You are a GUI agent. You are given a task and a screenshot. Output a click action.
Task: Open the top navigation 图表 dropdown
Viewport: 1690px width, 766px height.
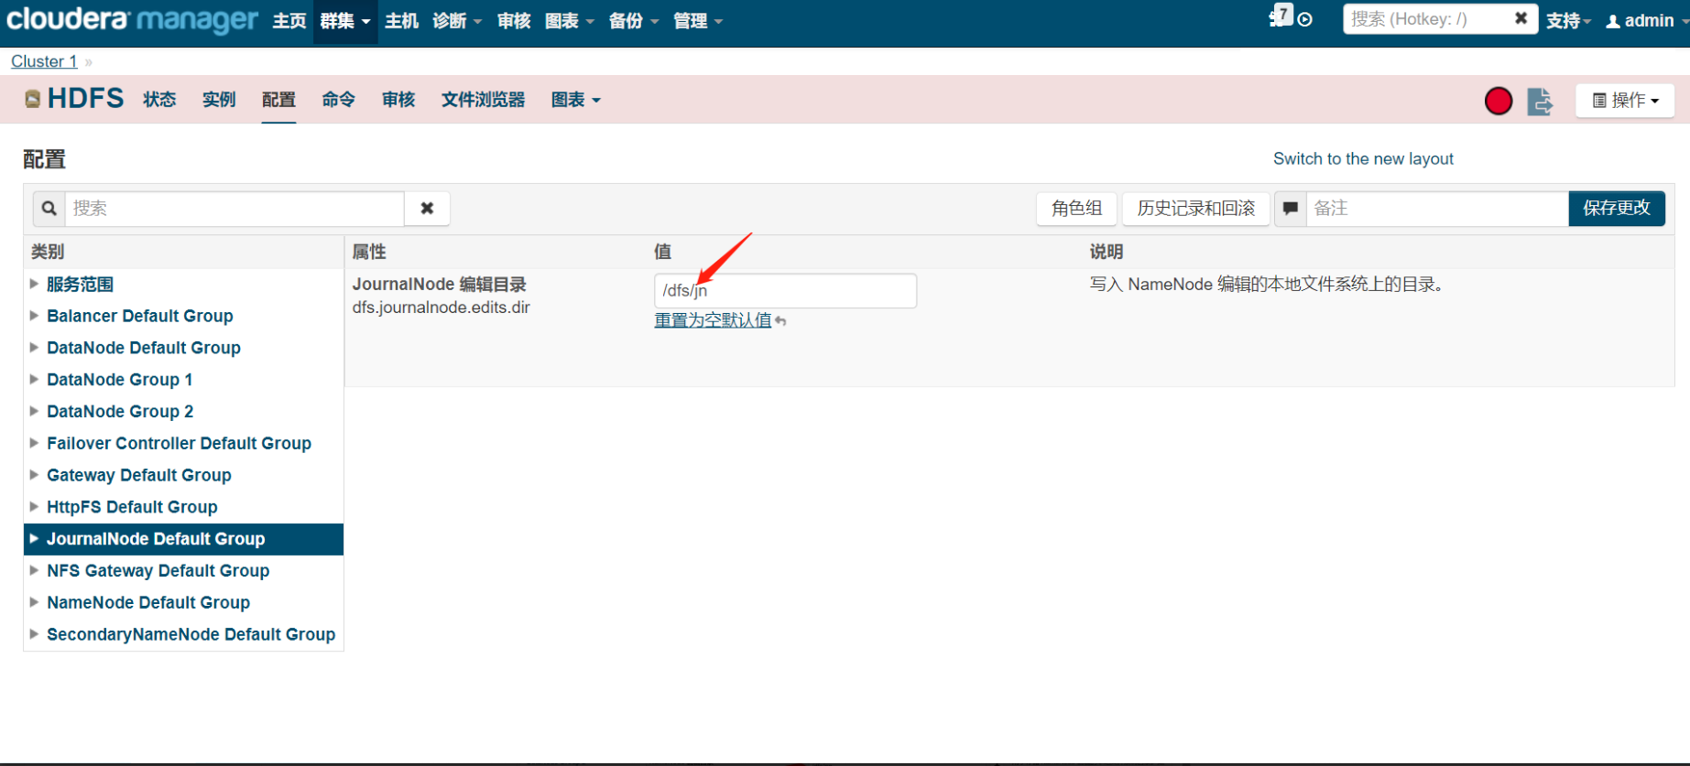pyautogui.click(x=570, y=21)
